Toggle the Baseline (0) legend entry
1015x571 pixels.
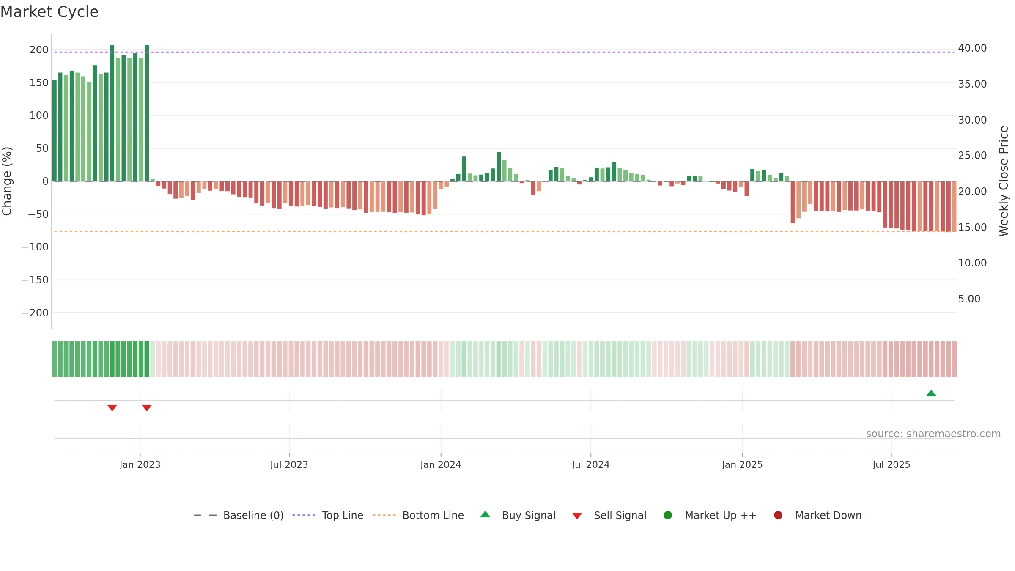(x=239, y=515)
